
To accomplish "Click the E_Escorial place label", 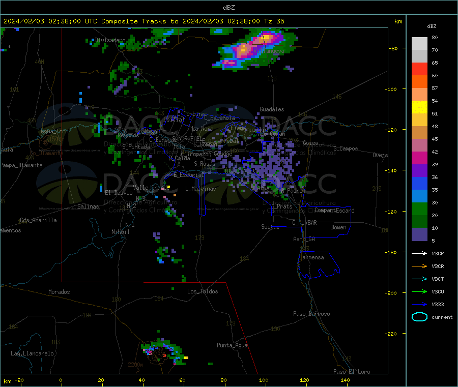I will pos(189,175).
